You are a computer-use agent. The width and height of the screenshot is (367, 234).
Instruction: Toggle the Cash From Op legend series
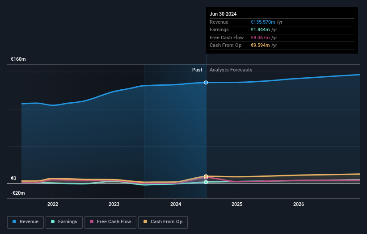click(163, 222)
